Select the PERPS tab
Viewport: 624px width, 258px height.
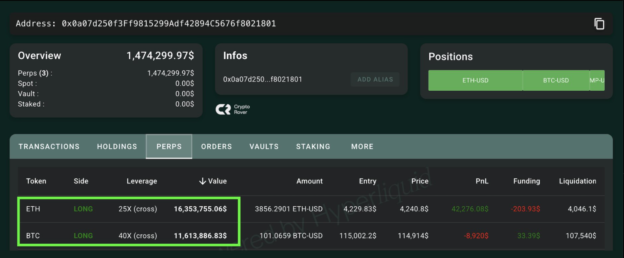tap(169, 146)
